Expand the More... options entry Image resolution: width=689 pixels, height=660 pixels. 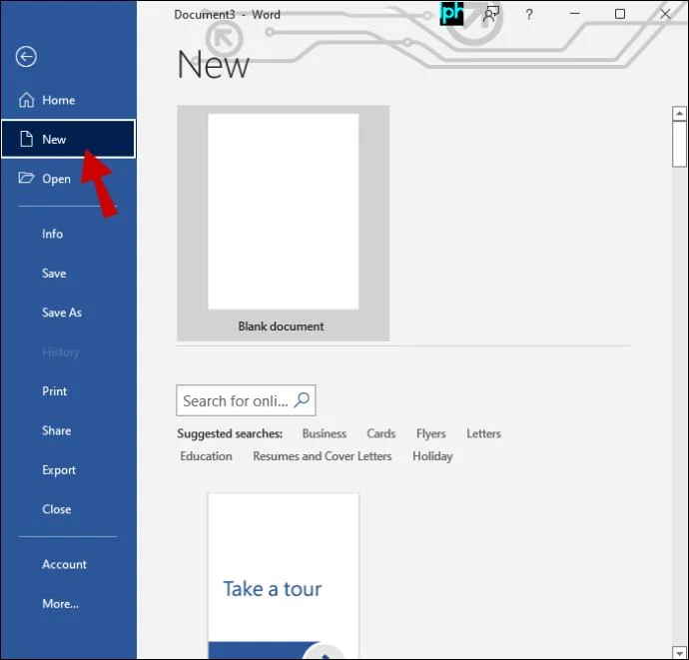pos(60,604)
